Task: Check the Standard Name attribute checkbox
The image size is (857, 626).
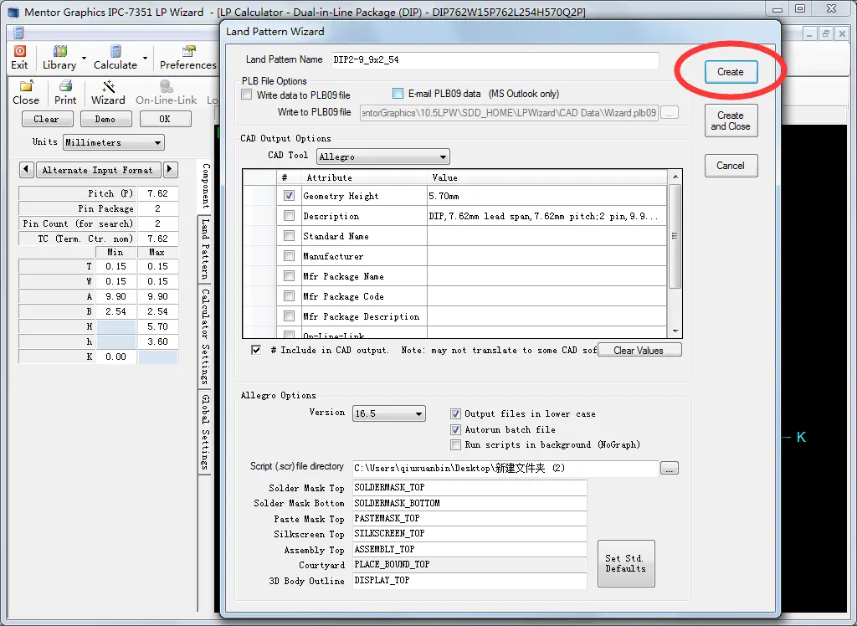Action: coord(289,236)
